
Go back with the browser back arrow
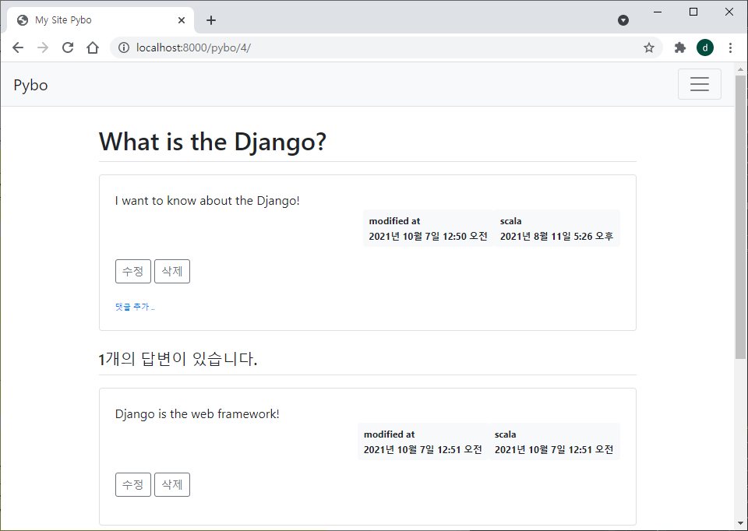tap(18, 47)
